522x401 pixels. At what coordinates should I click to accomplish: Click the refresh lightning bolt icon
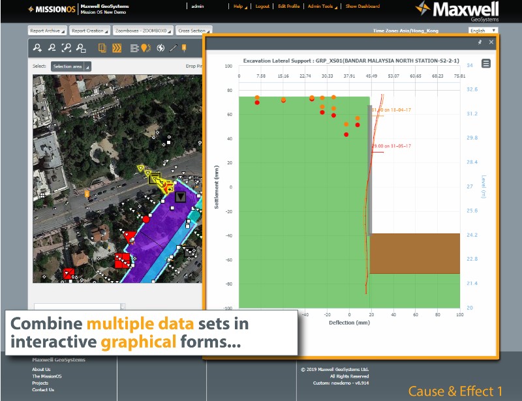(x=161, y=48)
